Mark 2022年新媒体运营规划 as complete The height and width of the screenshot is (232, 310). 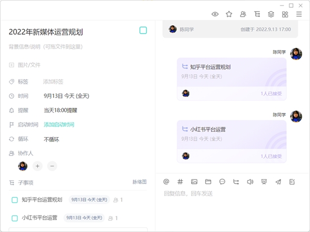143,30
